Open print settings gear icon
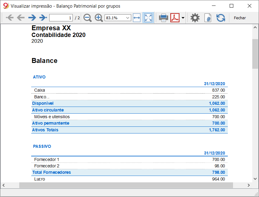Screen dimensions: 259x197 click(195, 18)
